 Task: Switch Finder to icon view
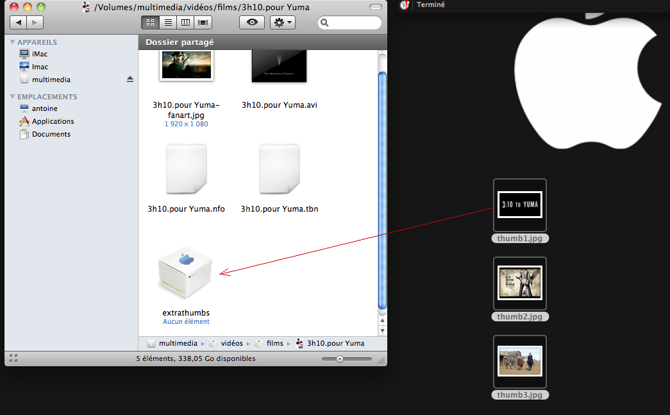[x=151, y=22]
